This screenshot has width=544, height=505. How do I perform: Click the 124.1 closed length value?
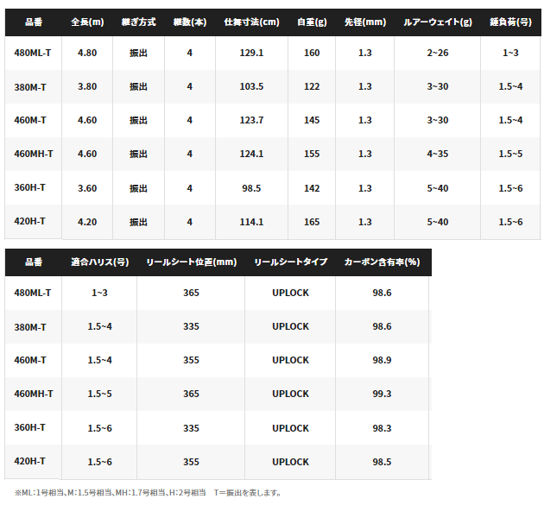point(251,154)
